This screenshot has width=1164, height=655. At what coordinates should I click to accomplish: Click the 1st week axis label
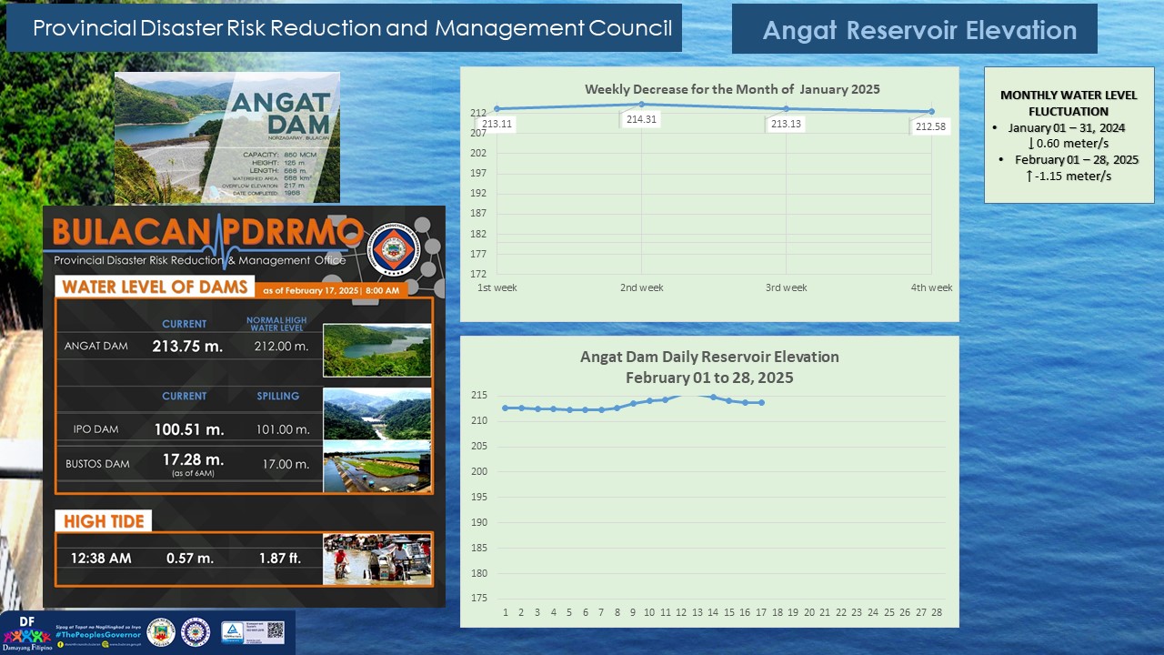[497, 287]
